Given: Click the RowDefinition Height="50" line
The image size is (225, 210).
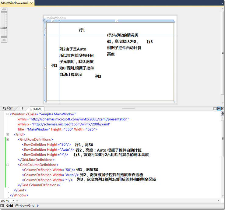Looking at the screenshot, I should pos(46,145).
